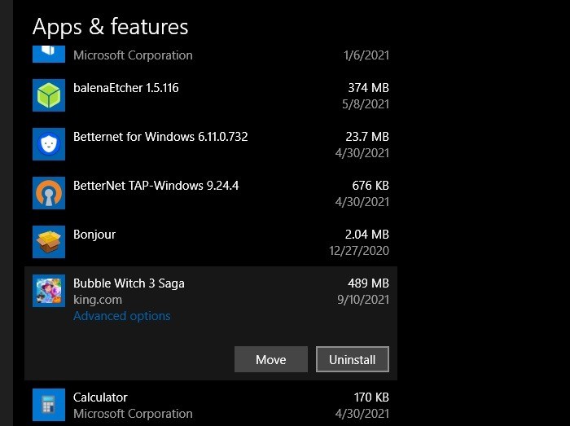Click the 489 MB size value
The height and width of the screenshot is (426, 570).
pyautogui.click(x=368, y=283)
